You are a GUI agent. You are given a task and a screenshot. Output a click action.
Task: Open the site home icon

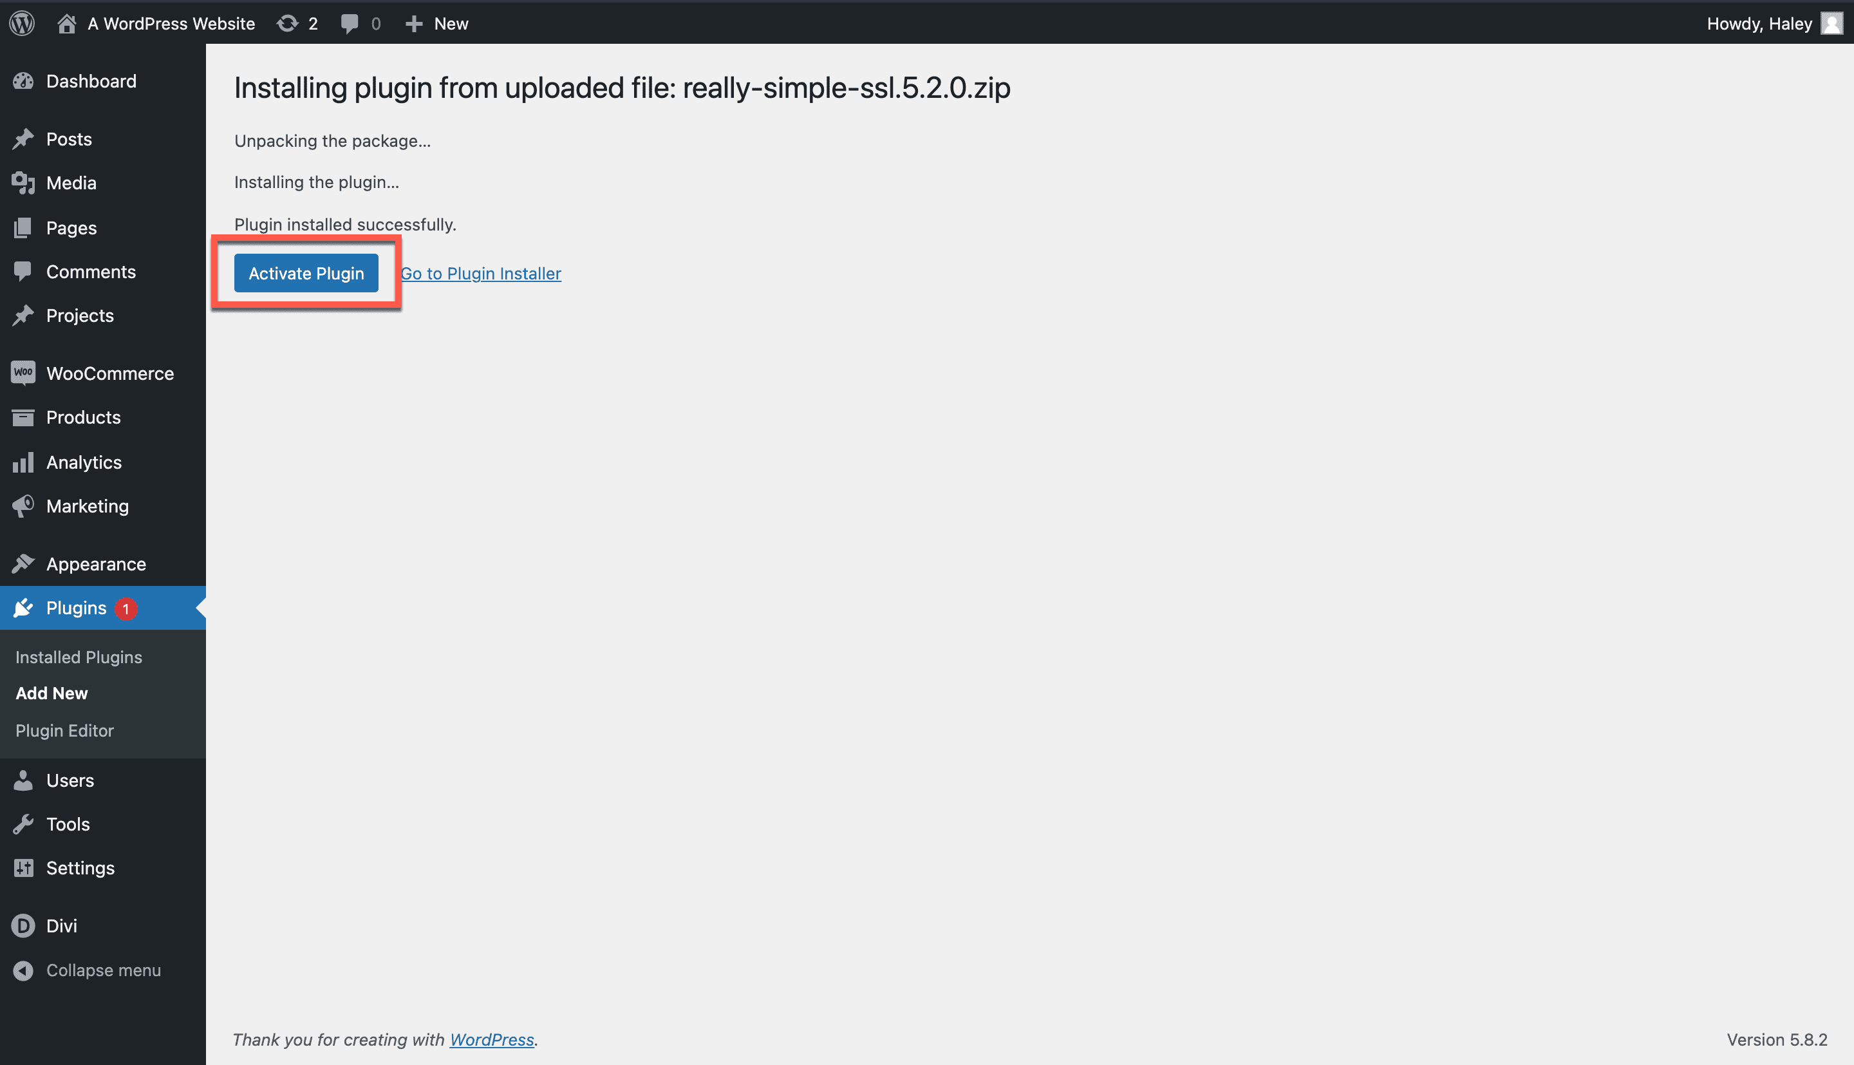point(66,23)
